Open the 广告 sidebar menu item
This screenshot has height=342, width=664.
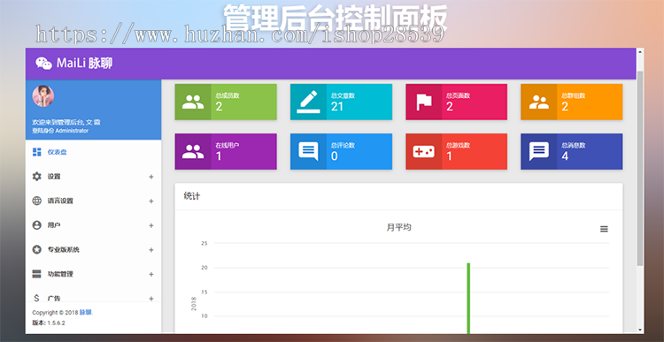[93, 296]
